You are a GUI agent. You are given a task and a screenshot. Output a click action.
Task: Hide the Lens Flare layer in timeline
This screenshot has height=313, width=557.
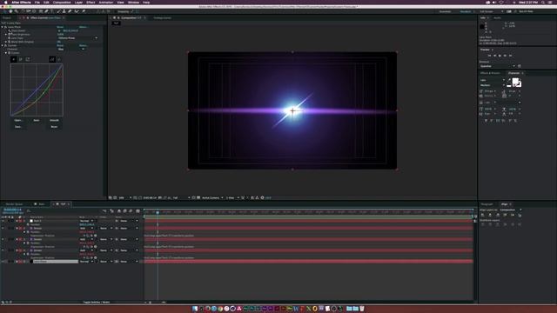click(x=3, y=262)
